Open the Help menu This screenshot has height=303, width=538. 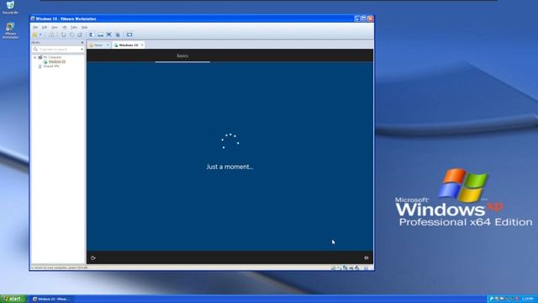tap(84, 27)
